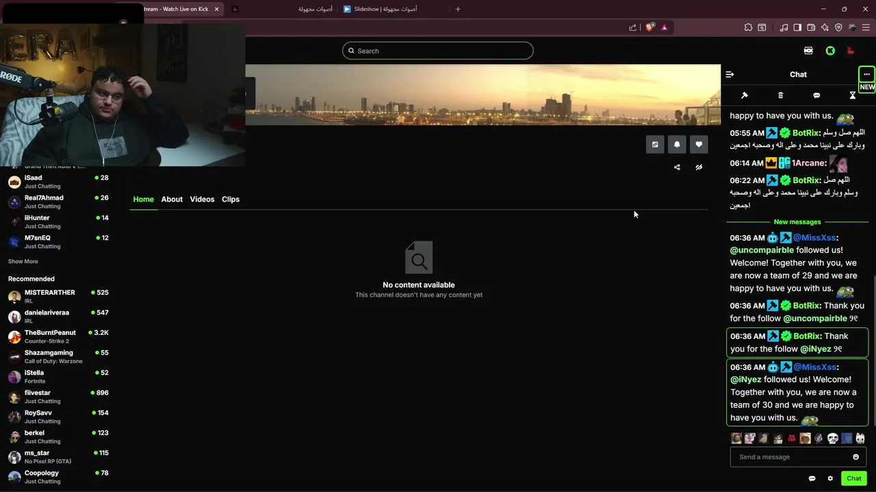The width and height of the screenshot is (876, 492).
Task: Click the green K circle icon in header
Action: pos(830,51)
